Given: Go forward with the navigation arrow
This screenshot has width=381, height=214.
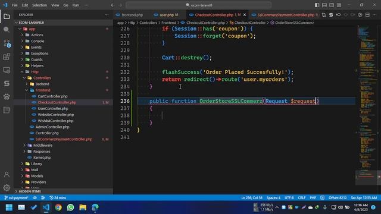Looking at the screenshot, I should (x=120, y=5).
